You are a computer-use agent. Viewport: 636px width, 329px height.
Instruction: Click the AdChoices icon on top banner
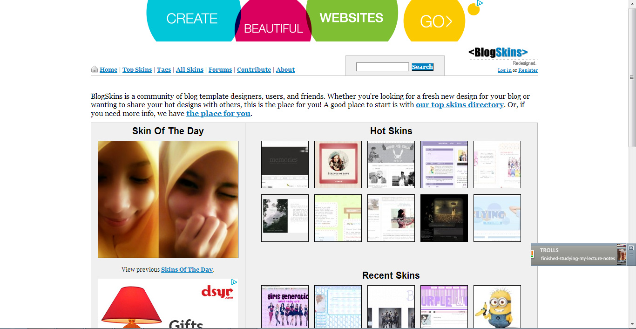pyautogui.click(x=480, y=3)
